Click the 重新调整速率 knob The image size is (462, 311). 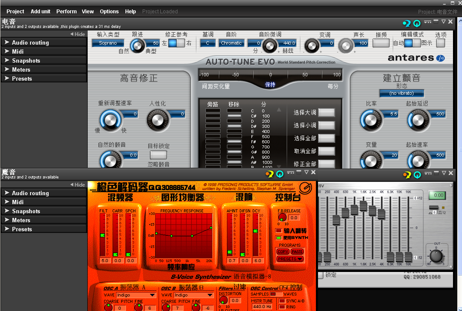(110, 120)
